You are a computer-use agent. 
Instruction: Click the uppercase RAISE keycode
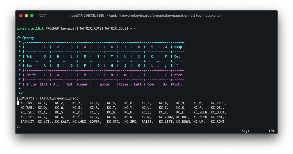pos(147,122)
